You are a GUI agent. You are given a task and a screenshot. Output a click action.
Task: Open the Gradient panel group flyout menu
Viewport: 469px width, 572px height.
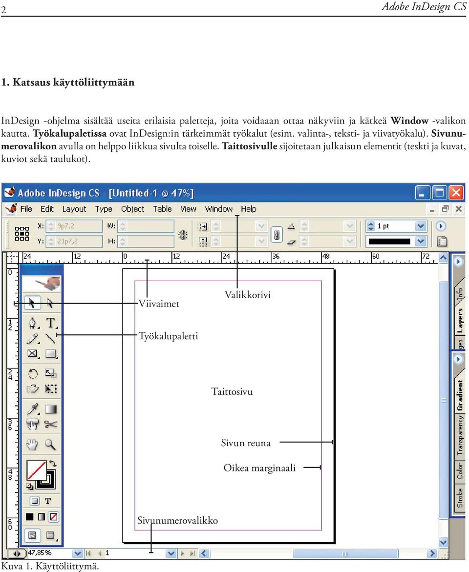458,359
